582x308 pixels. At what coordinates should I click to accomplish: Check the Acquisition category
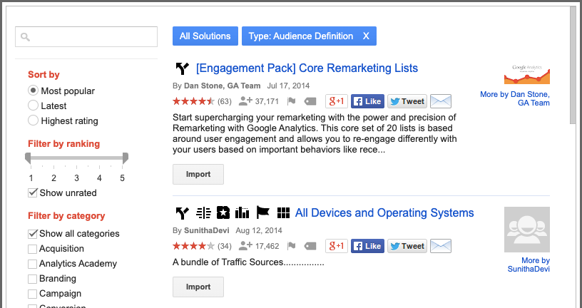[33, 249]
